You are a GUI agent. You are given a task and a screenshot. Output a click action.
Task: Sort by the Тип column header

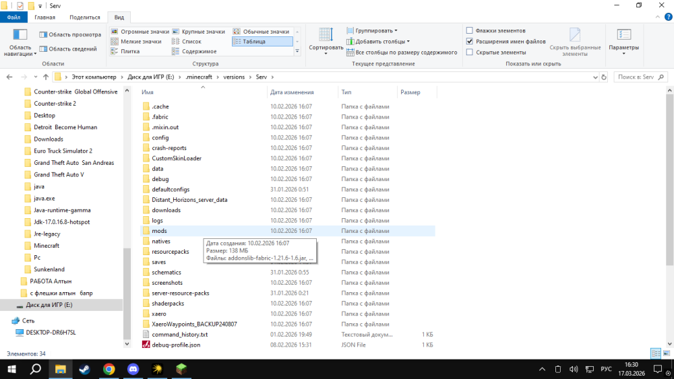click(367, 92)
